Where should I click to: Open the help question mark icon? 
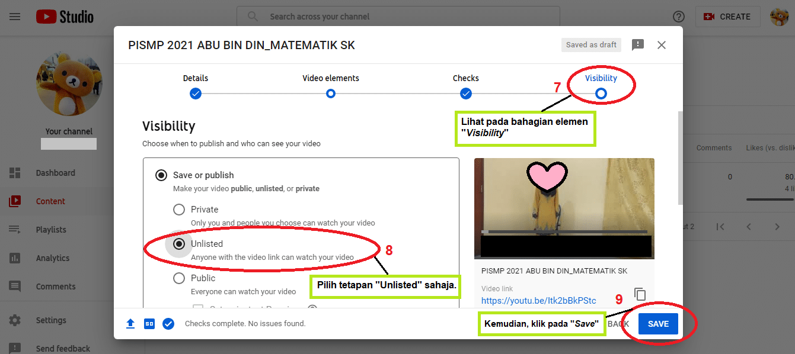point(679,17)
